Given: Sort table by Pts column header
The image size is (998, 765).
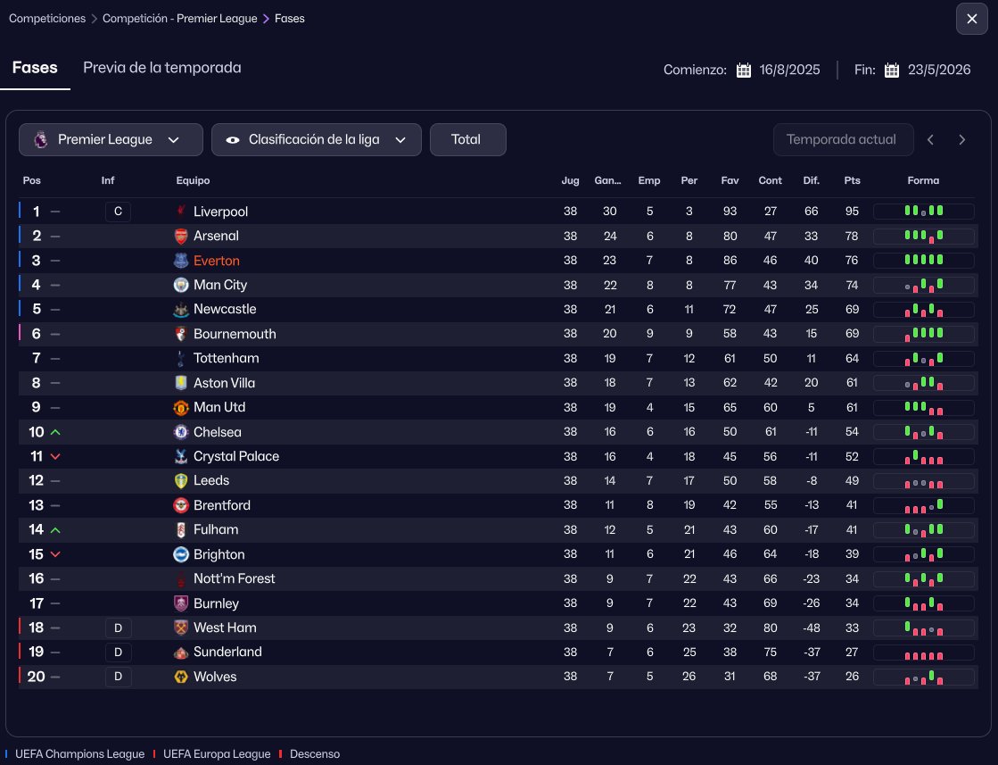Looking at the screenshot, I should coord(852,180).
